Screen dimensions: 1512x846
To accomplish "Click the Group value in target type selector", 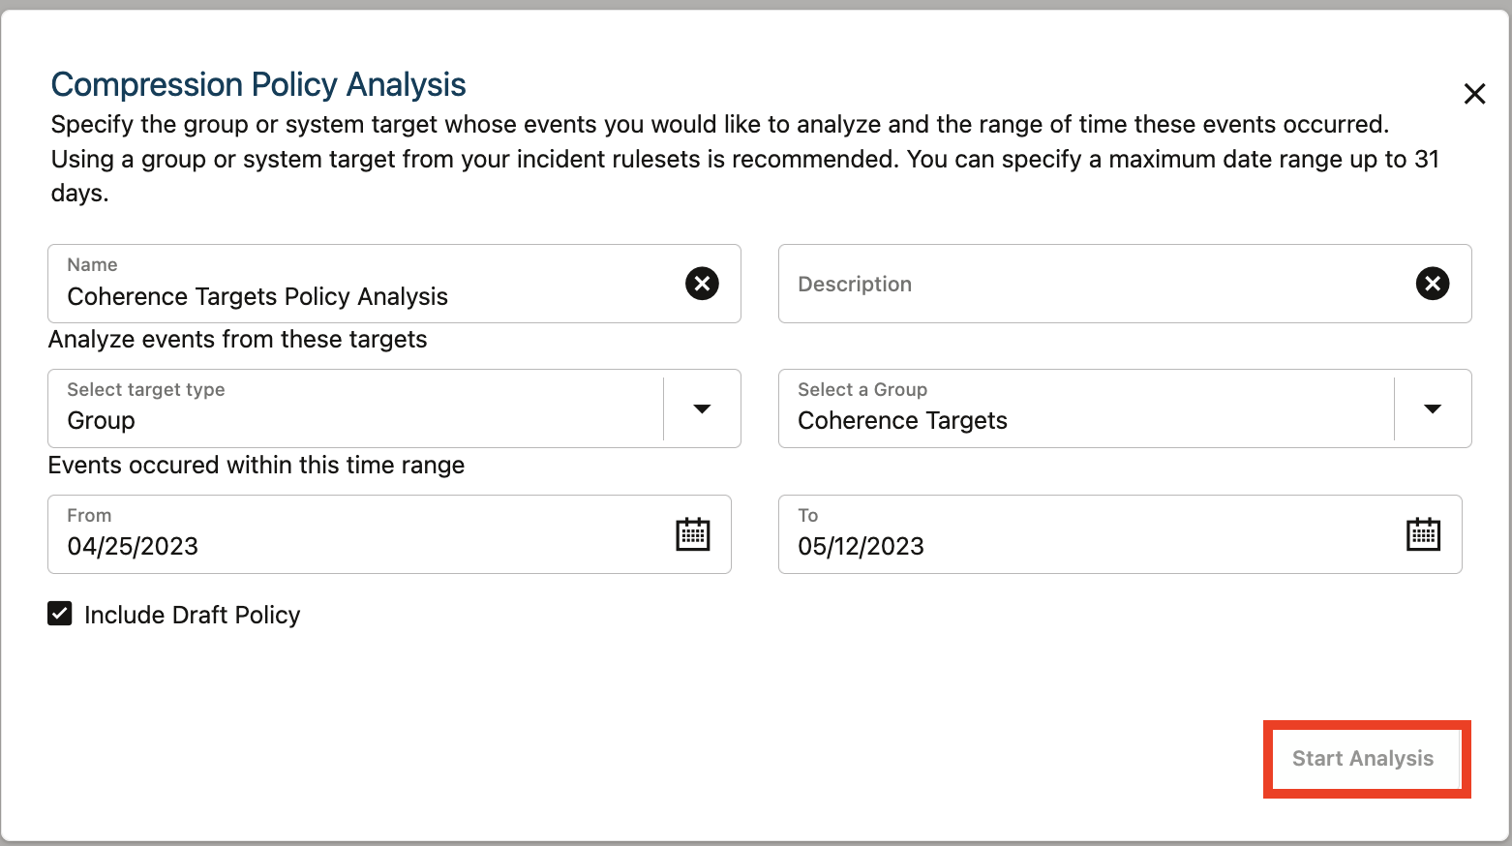I will click(x=102, y=421).
